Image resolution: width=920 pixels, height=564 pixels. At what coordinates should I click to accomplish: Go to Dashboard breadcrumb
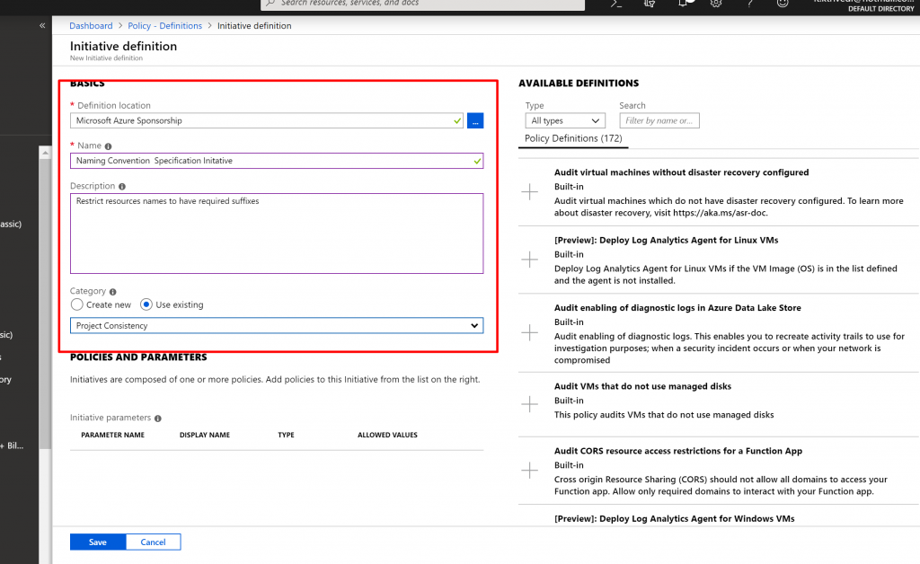click(92, 26)
